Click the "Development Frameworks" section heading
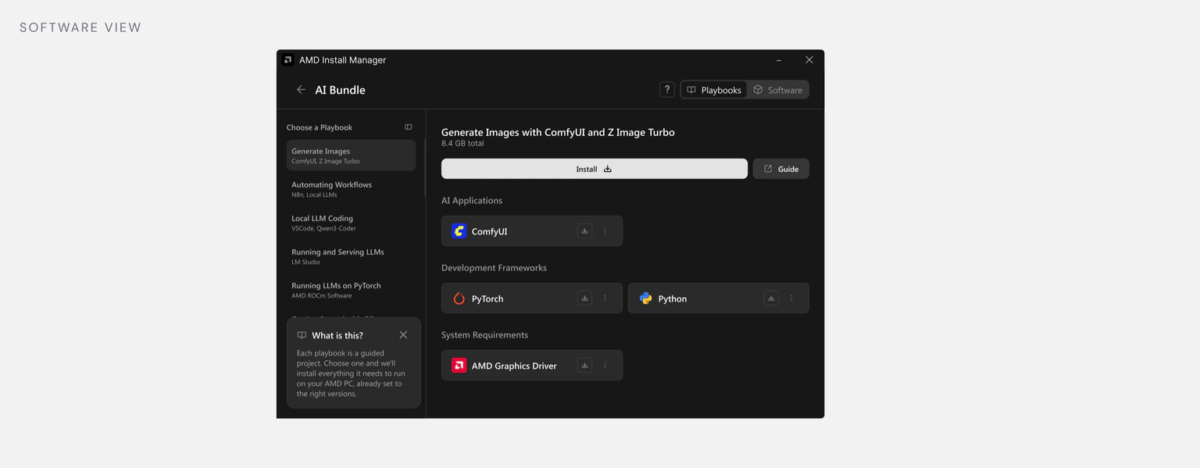Screen dimensions: 1200x468 [x=494, y=268]
